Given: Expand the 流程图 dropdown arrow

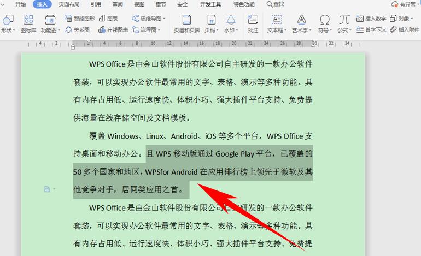Looking at the screenshot, I should pyautogui.click(x=159, y=30).
